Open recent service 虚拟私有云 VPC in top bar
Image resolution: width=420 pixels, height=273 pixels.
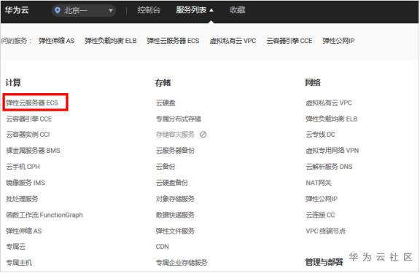[233, 41]
